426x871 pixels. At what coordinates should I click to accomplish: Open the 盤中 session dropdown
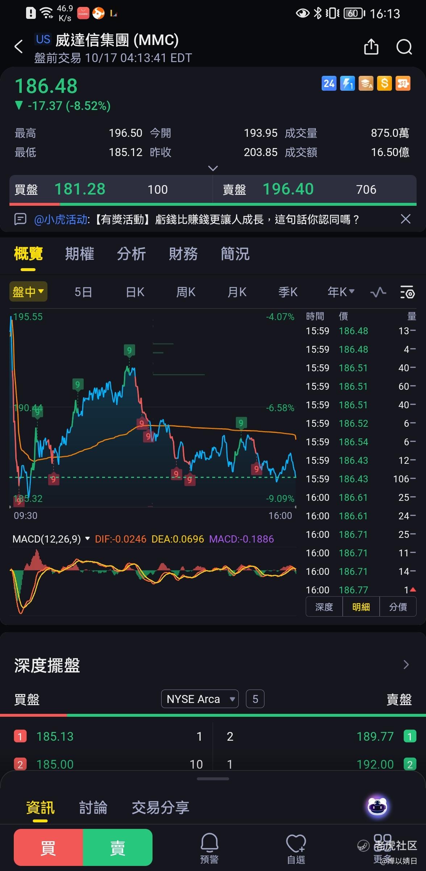click(28, 291)
